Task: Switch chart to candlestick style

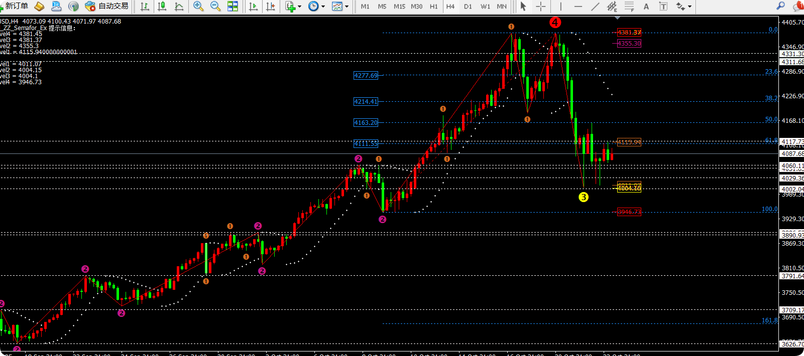Action: [x=162, y=7]
